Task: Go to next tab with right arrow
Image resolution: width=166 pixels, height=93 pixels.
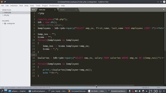Action: 34,10
